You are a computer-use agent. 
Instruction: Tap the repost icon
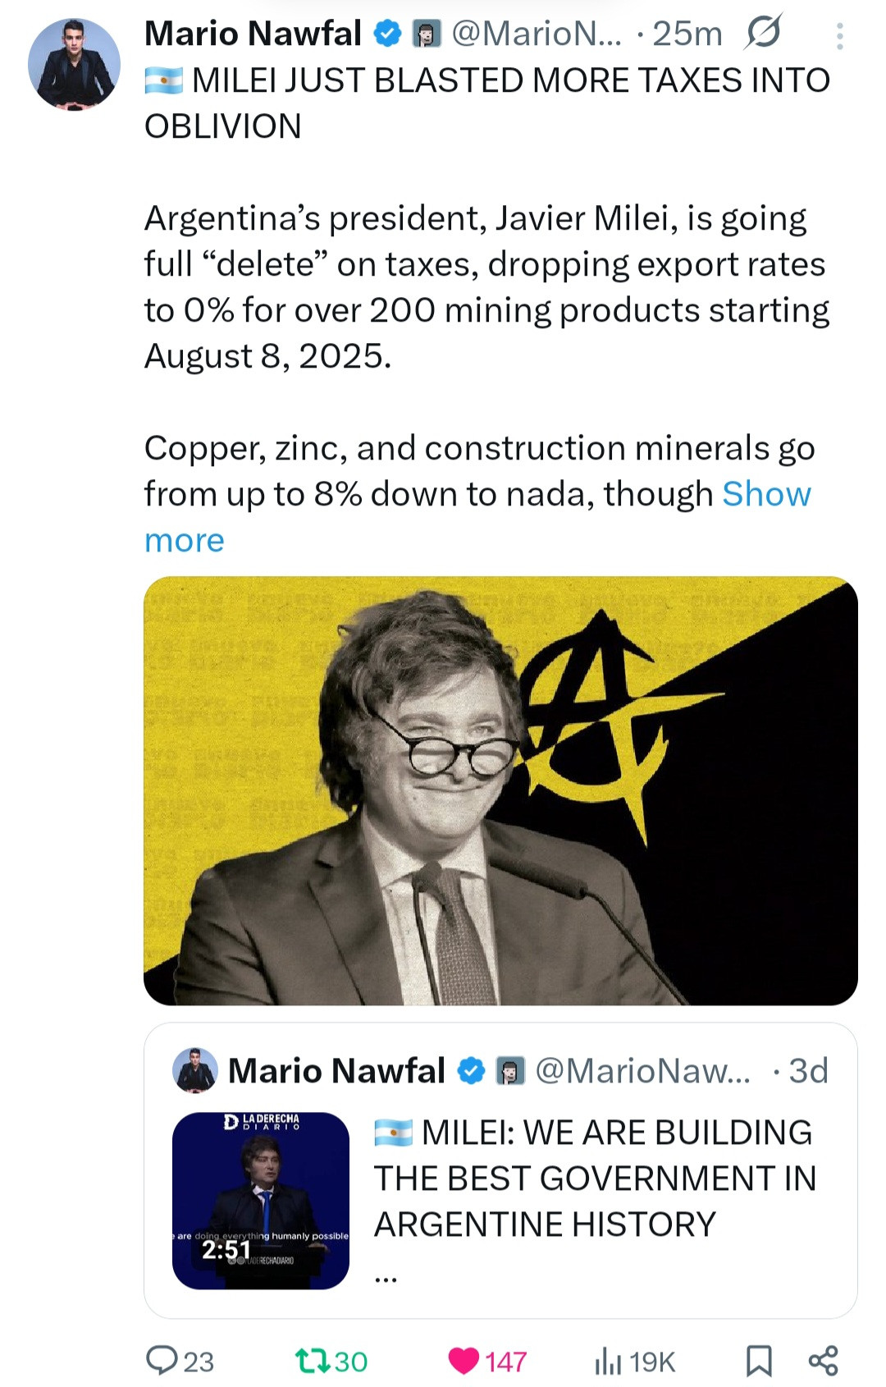point(313,1360)
